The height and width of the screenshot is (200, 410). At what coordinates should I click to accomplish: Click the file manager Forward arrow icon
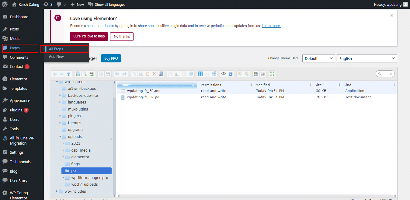(x=62, y=74)
